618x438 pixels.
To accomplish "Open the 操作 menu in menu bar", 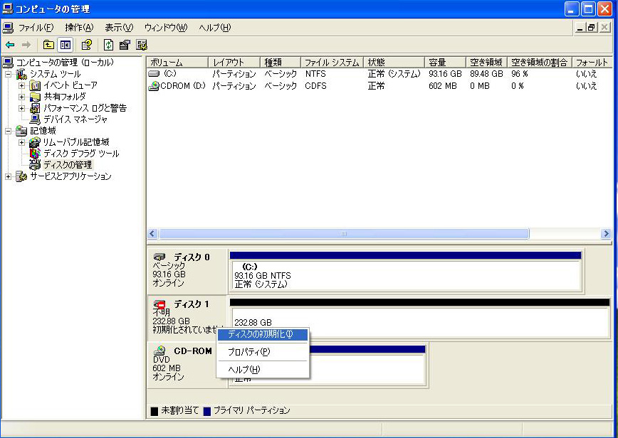I will [79, 28].
